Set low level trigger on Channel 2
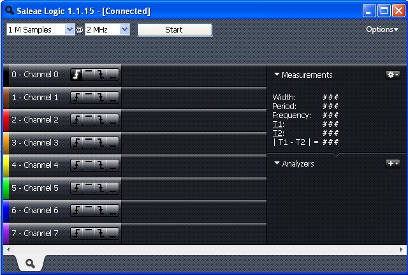This screenshot has width=408, height=275. coord(113,120)
